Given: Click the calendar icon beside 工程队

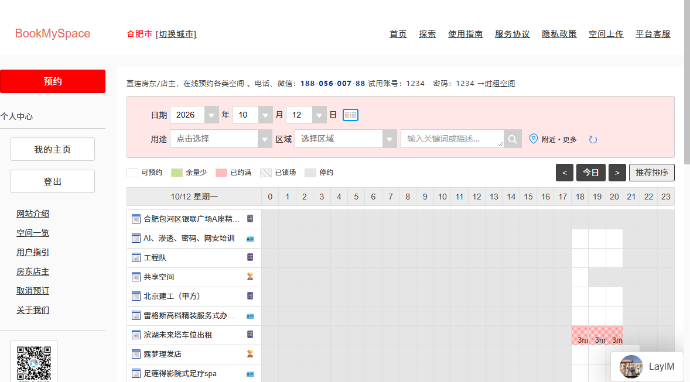Looking at the screenshot, I should point(136,257).
